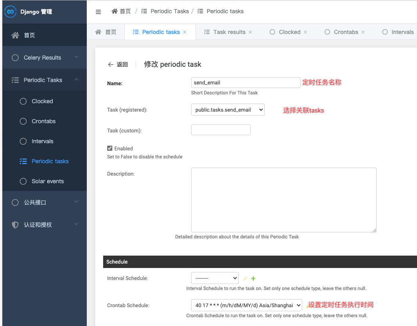Click breadcrumb Periodic tasks last item
Screen dimensions: 417x326
(225, 11)
